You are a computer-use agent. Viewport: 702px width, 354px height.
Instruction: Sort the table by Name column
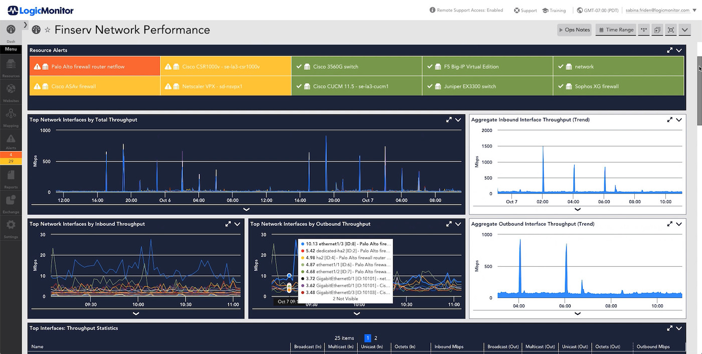(38, 346)
